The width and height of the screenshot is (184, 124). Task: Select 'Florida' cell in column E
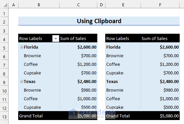coord(123,47)
